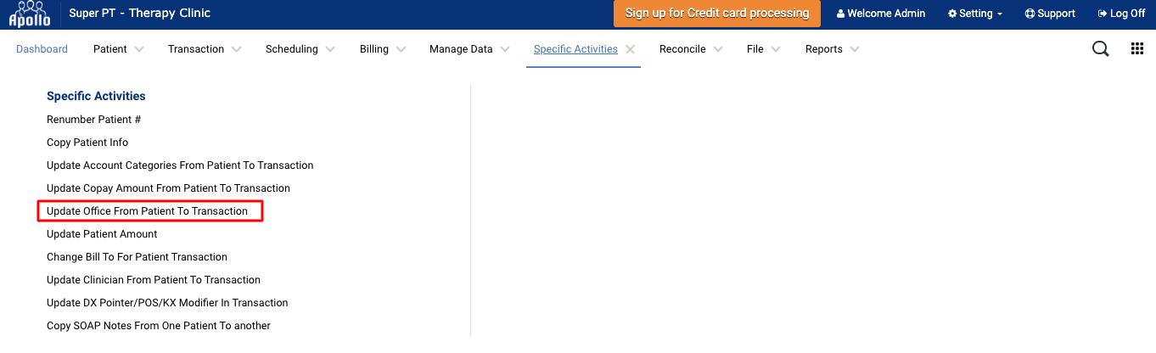
Task: Expand the Transaction menu
Action: click(205, 49)
